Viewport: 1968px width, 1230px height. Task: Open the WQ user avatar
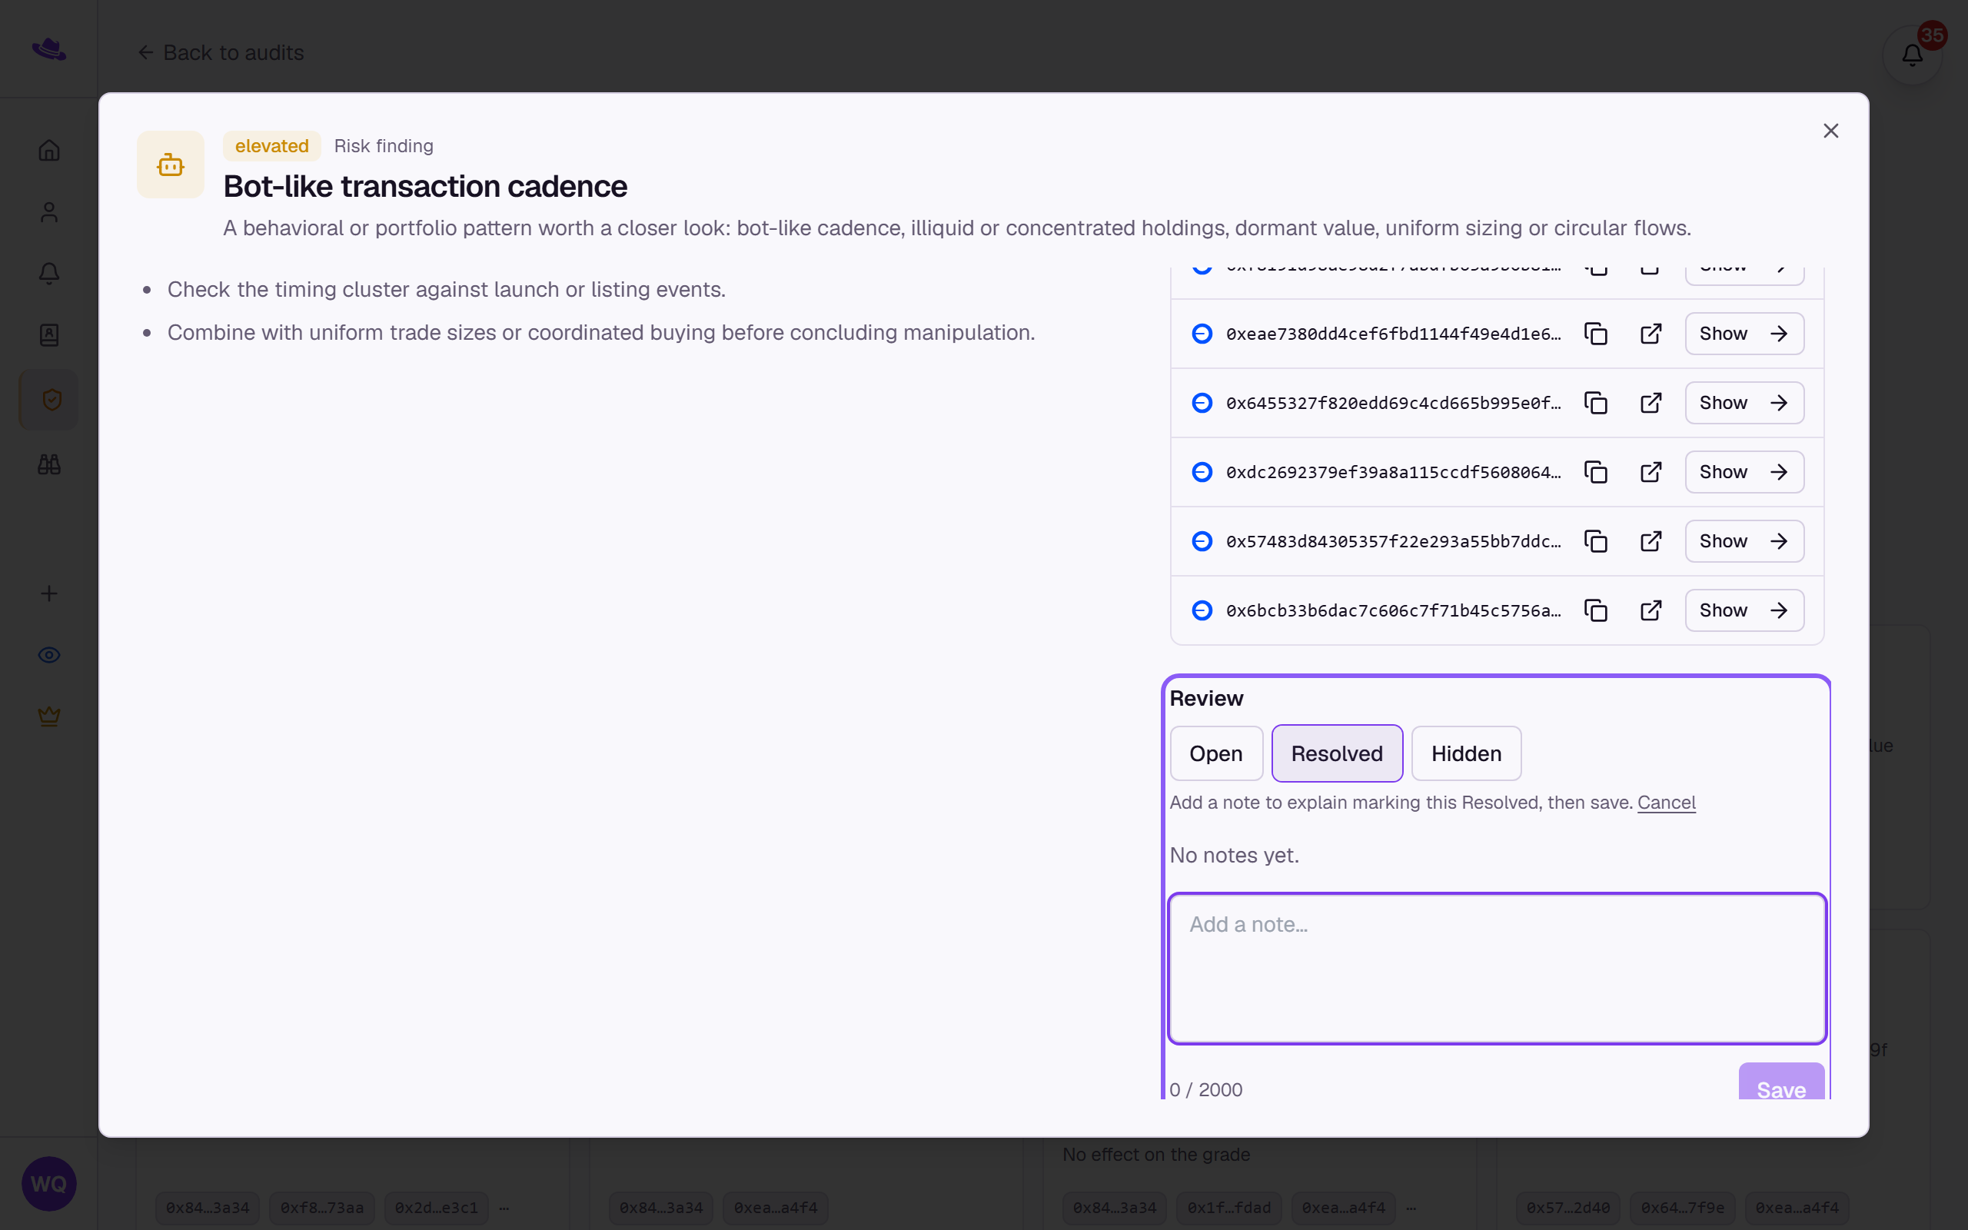tap(48, 1184)
